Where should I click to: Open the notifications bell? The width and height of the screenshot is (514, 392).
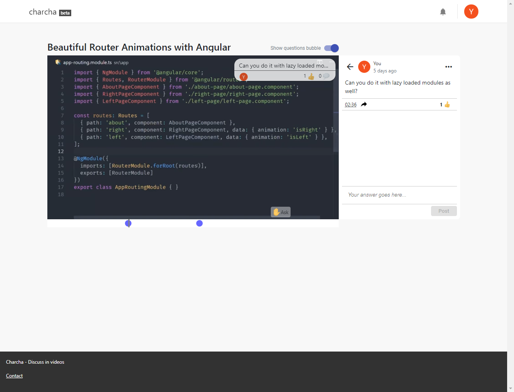[x=443, y=12]
